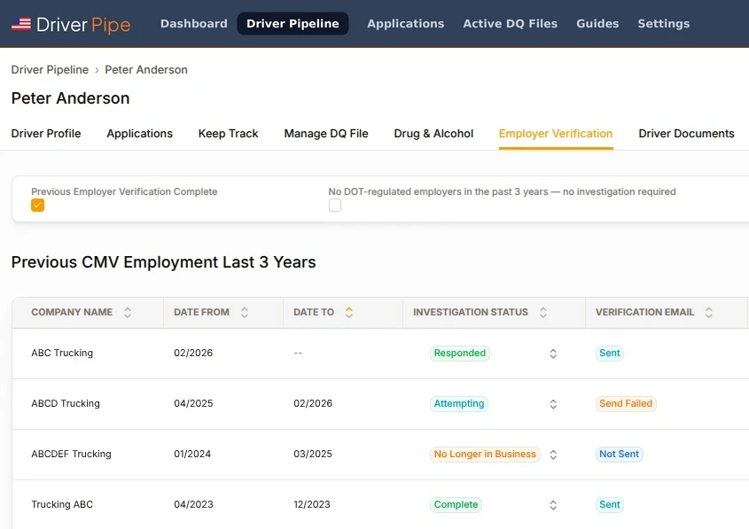
Task: Sort by Verification Email column arrows
Action: point(709,312)
